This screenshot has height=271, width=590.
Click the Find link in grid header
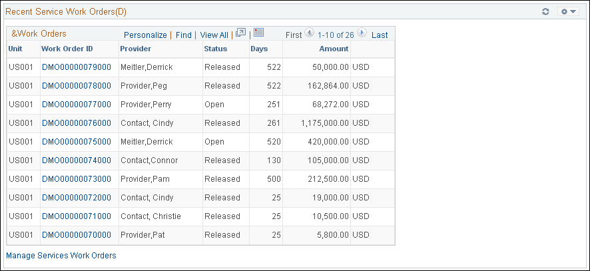184,35
